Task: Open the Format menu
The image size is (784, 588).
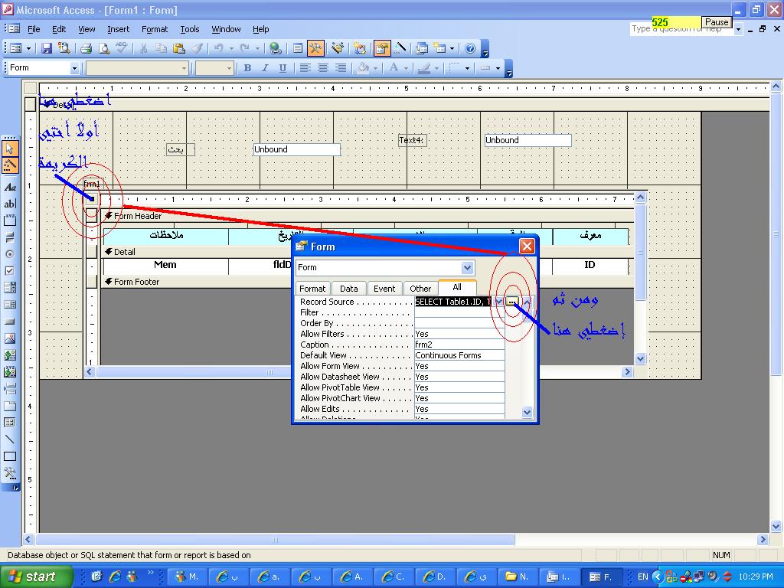Action: pos(155,29)
